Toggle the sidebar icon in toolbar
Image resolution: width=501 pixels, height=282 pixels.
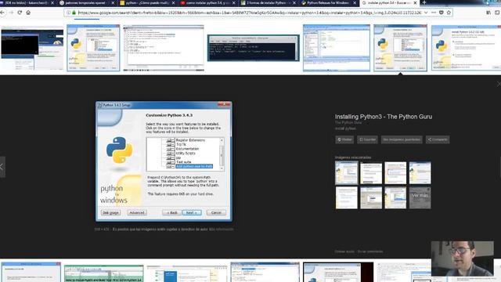(497, 13)
